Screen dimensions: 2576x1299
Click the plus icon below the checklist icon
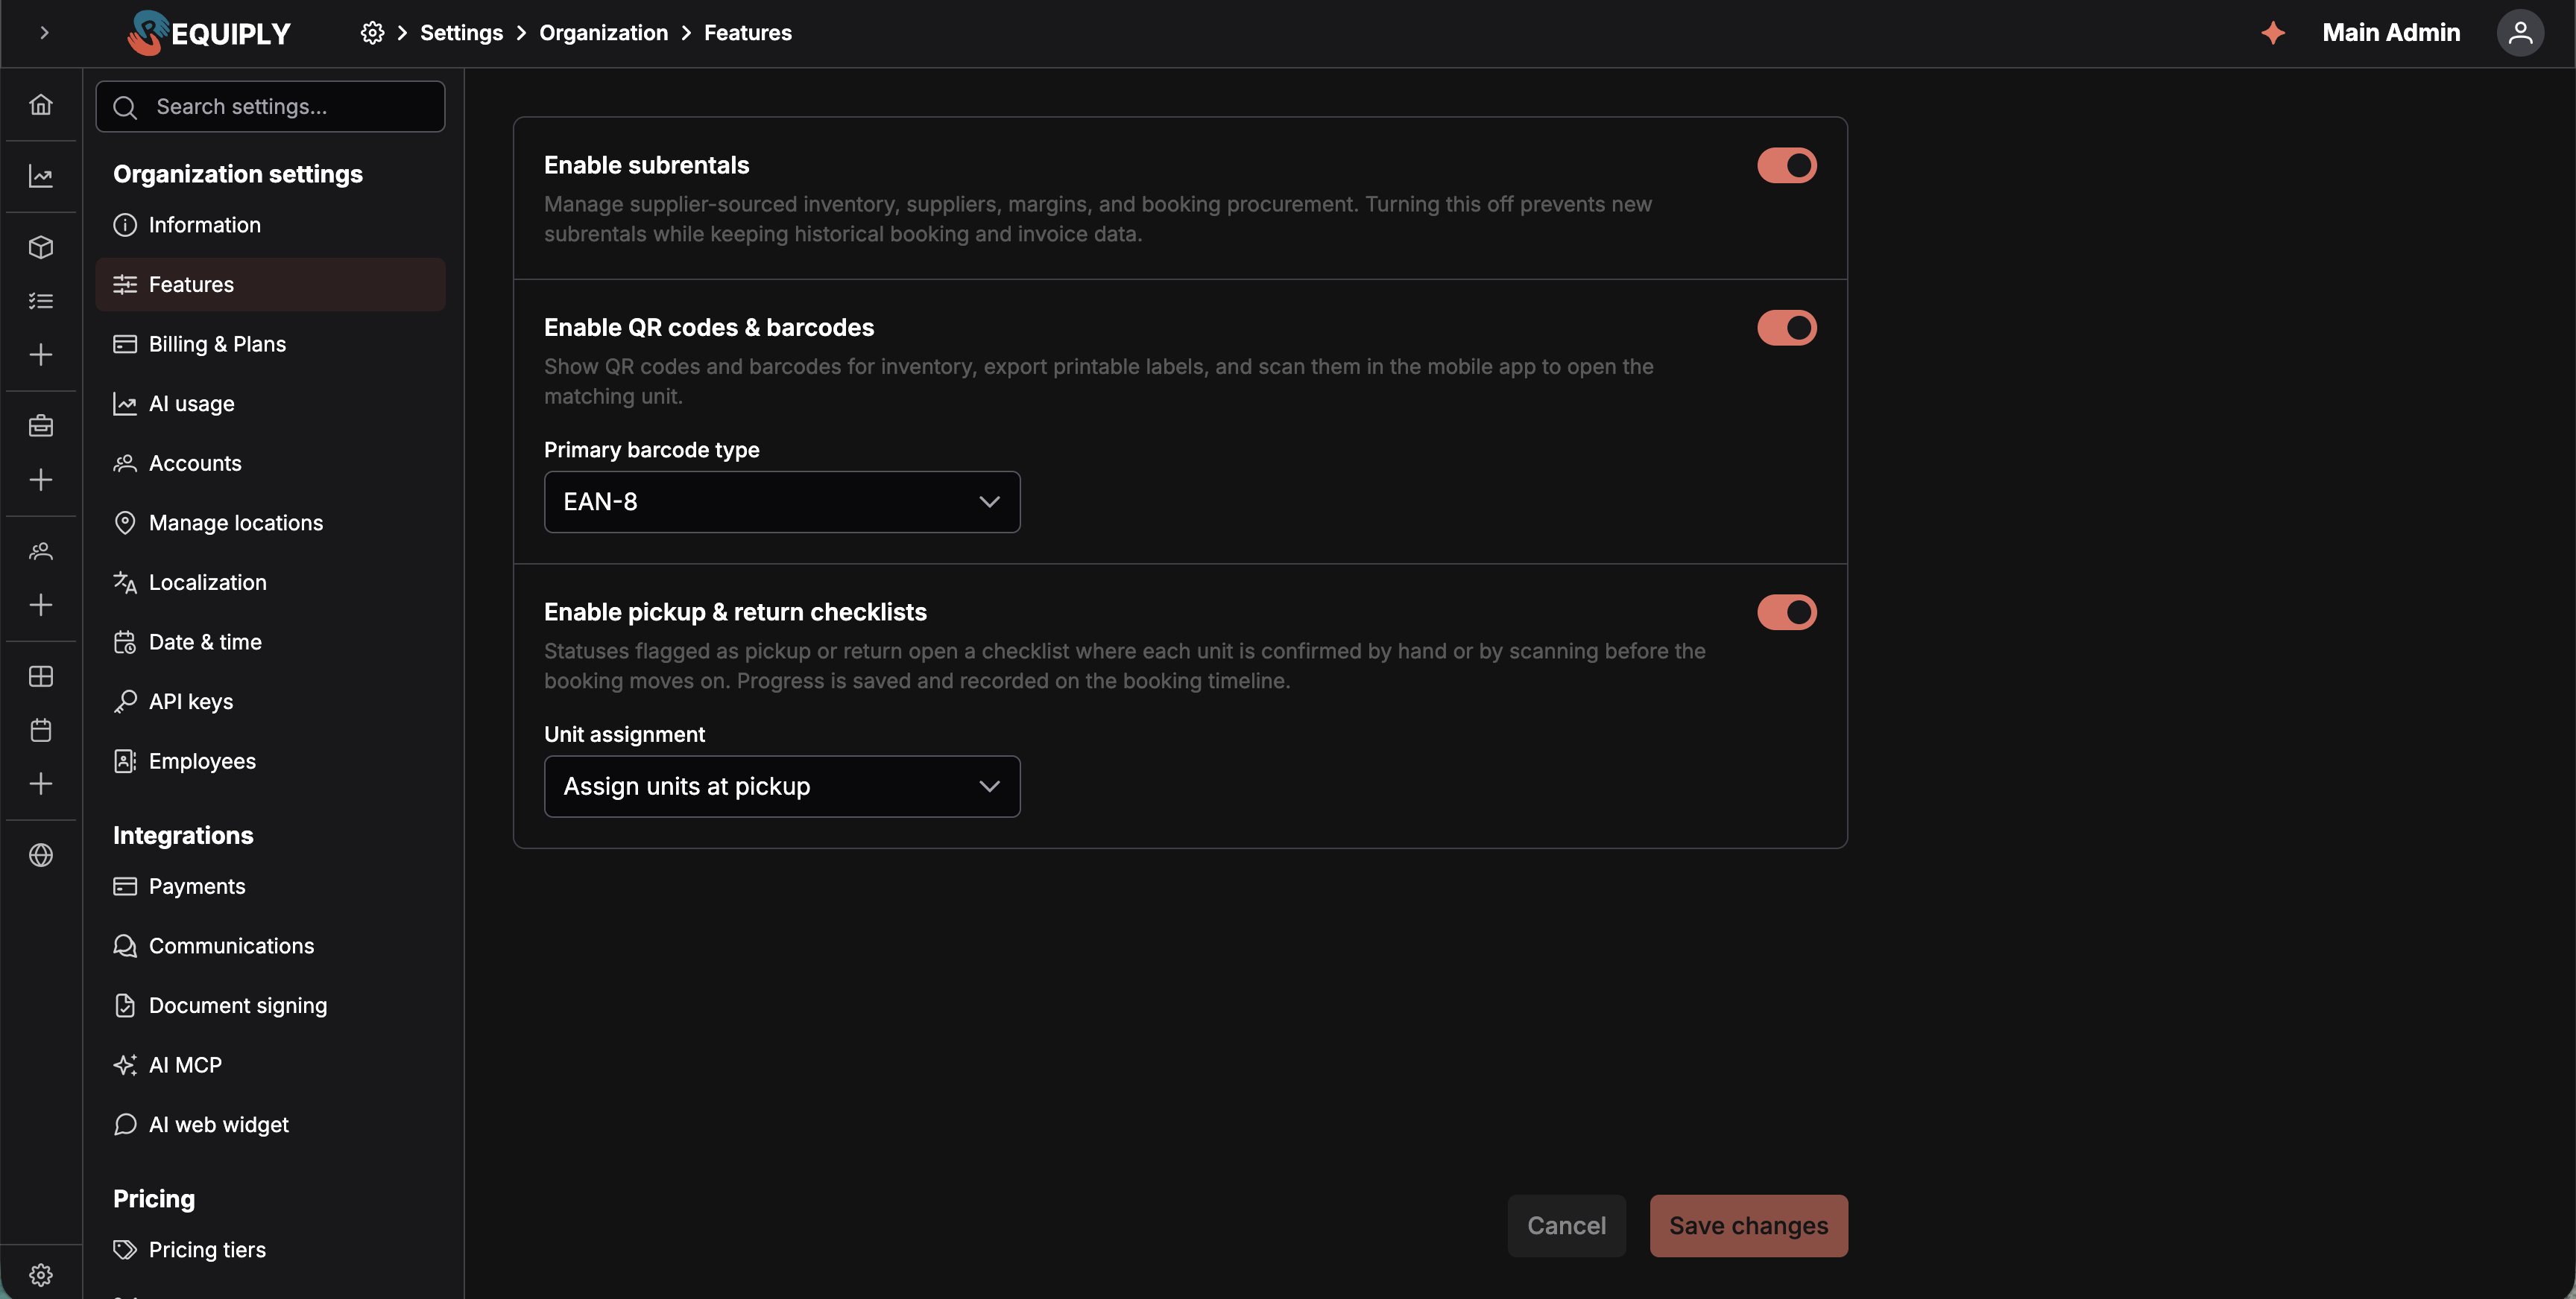41,355
